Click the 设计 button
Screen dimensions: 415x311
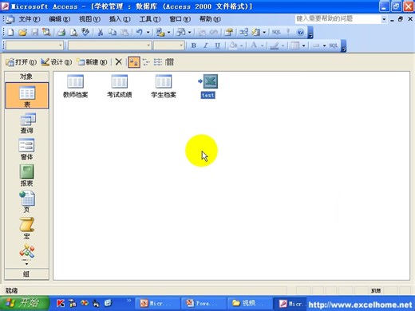point(57,62)
